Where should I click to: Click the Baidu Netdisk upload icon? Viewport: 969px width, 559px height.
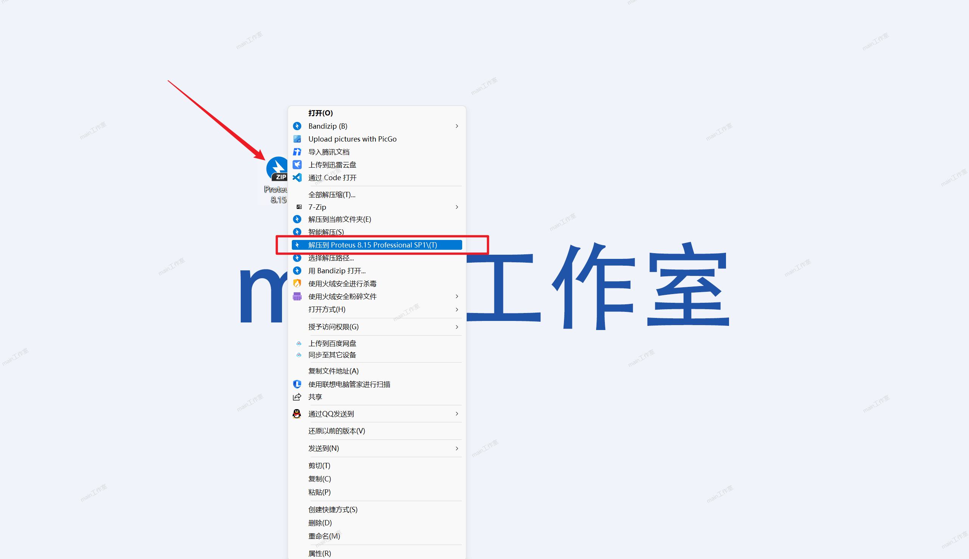point(299,343)
